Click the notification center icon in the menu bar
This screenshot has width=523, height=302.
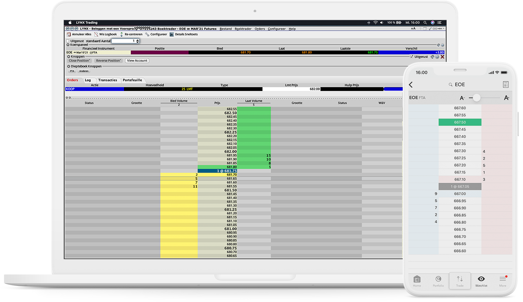tap(439, 23)
